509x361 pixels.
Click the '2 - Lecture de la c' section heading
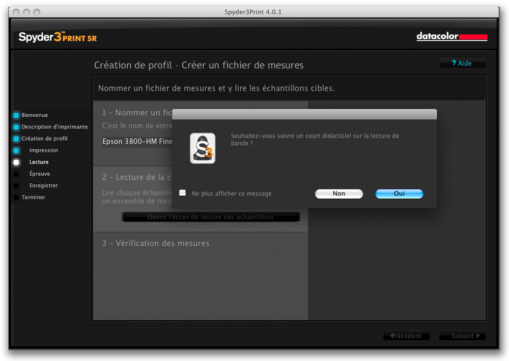(x=136, y=177)
